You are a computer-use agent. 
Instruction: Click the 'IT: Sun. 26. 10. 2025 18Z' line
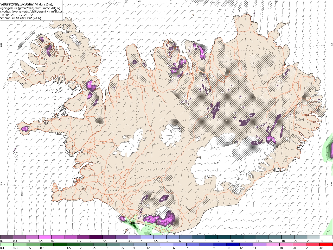pos(17,15)
